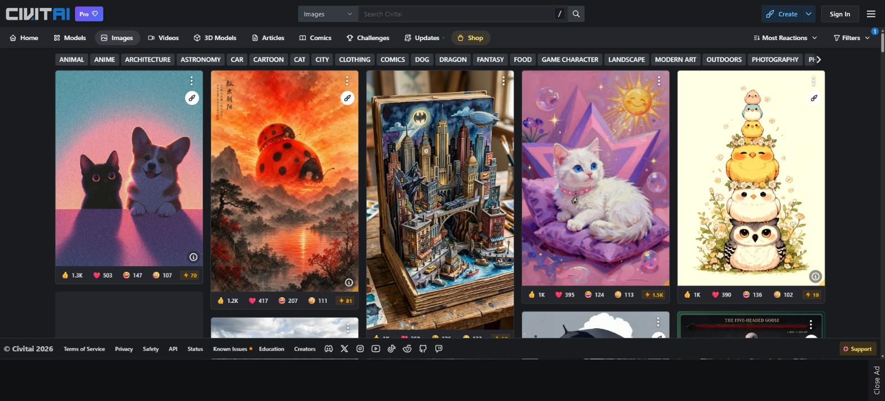Image resolution: width=885 pixels, height=401 pixels.
Task: Open the Civitai Discord link icon
Action: pos(328,349)
